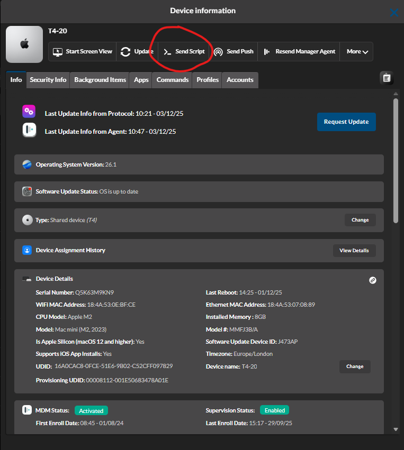Open the Background Items tab

[100, 80]
